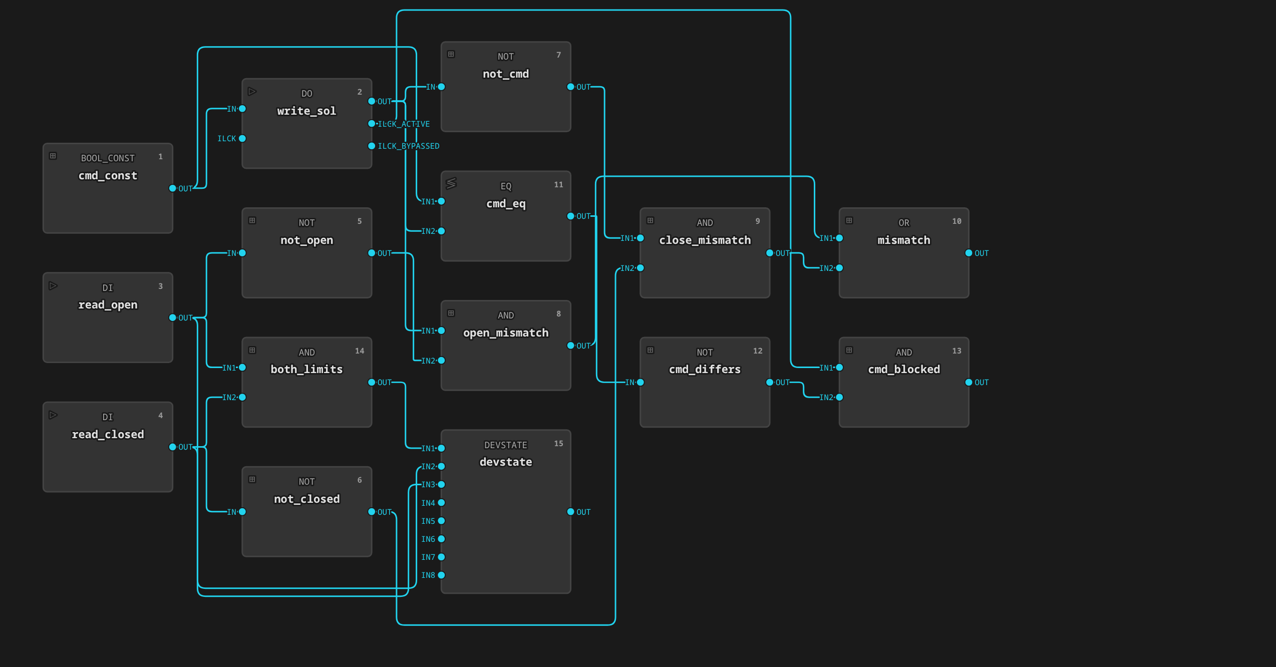Click the ILCK input port of write_sol
The width and height of the screenshot is (1276, 667).
[242, 138]
